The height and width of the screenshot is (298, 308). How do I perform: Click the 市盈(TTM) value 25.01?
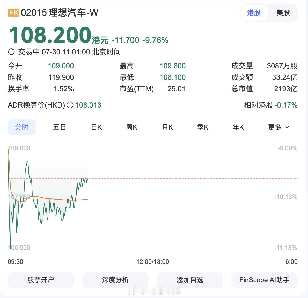coord(177,89)
